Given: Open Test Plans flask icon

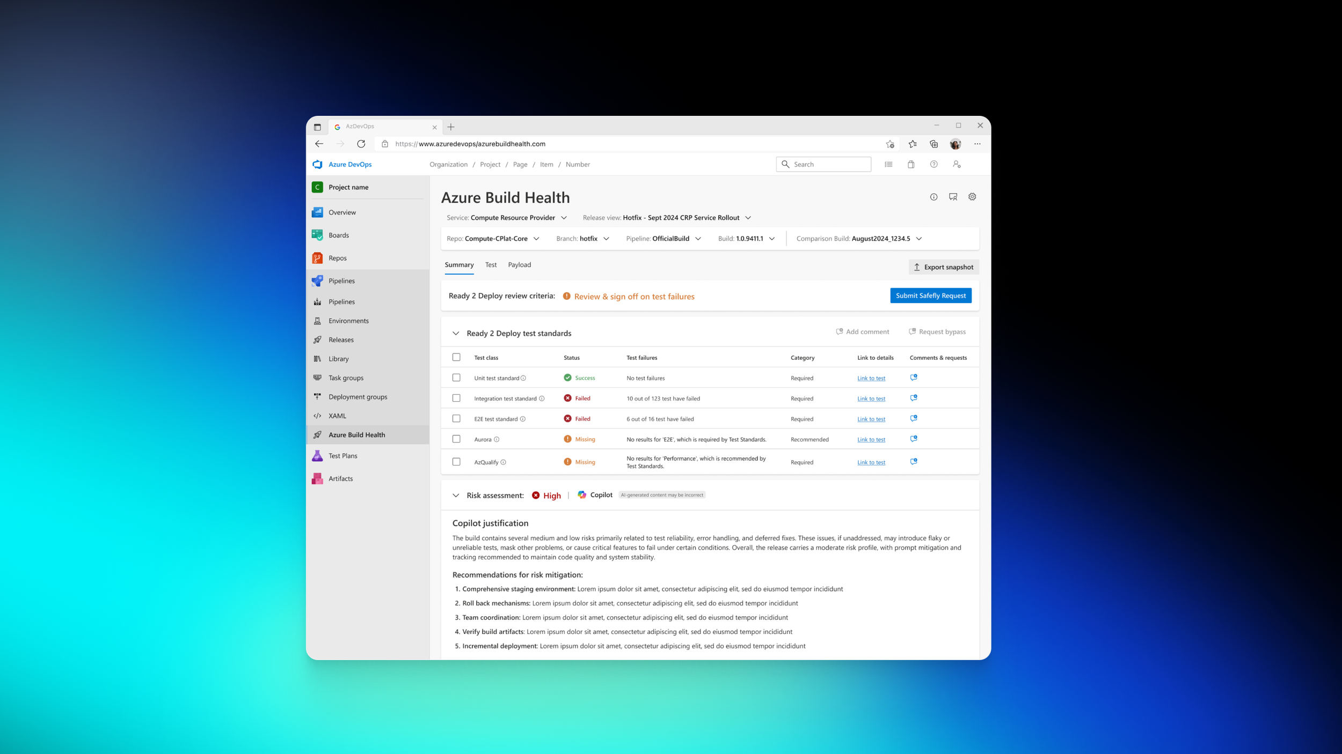Looking at the screenshot, I should tap(317, 456).
